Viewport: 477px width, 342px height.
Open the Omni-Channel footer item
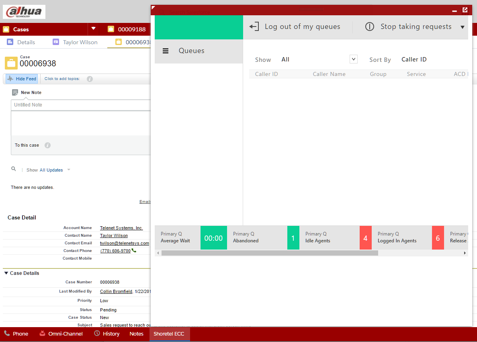(61, 334)
